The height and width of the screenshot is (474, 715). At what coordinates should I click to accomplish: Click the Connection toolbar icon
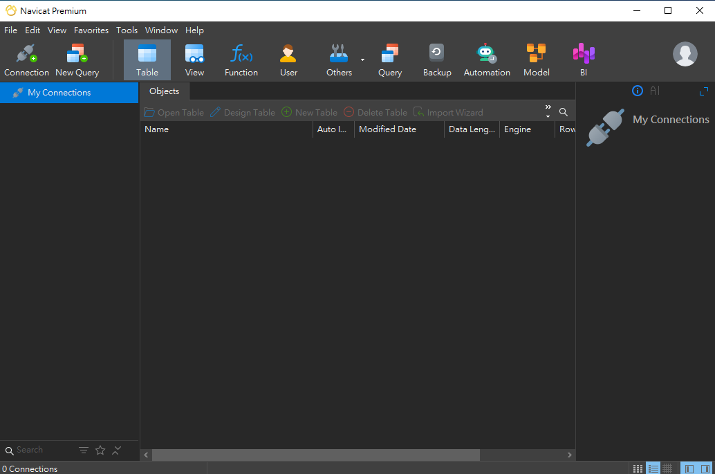click(x=26, y=60)
